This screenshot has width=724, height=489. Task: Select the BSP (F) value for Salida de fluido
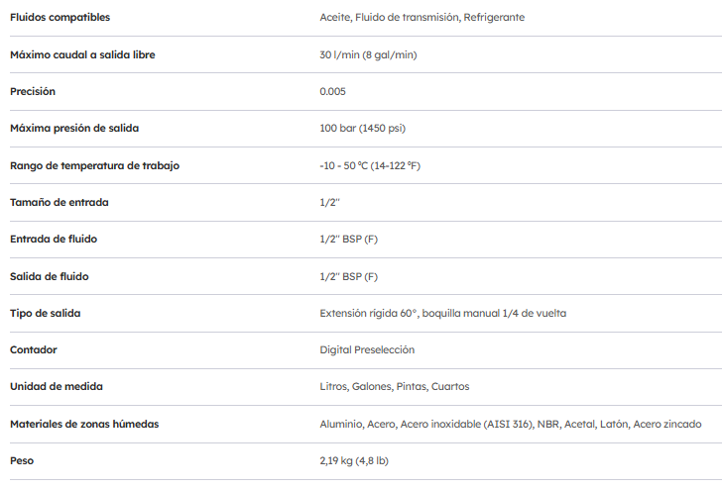coord(348,276)
